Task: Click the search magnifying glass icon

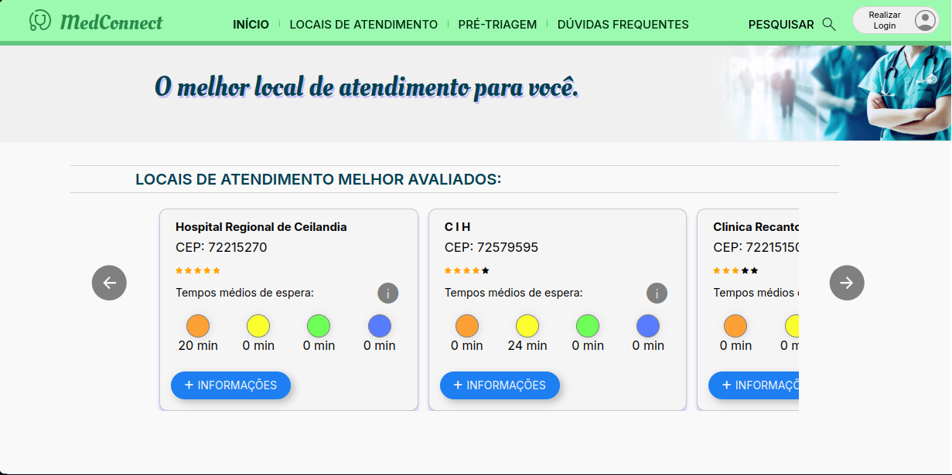Action: (829, 24)
